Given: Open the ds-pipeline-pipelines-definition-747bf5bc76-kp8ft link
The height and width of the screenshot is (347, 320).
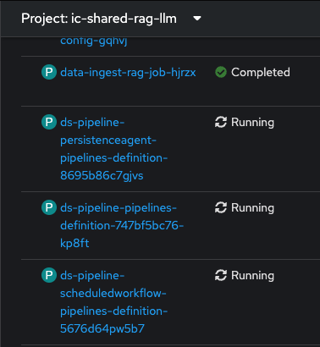Looking at the screenshot, I should click(x=122, y=225).
